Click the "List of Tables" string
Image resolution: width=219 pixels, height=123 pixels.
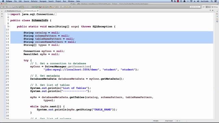(75, 88)
